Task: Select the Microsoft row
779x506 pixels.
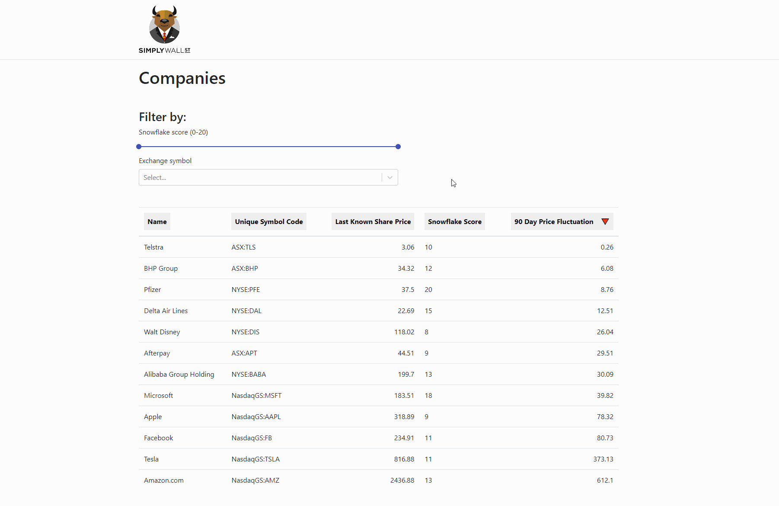Action: (x=158, y=395)
